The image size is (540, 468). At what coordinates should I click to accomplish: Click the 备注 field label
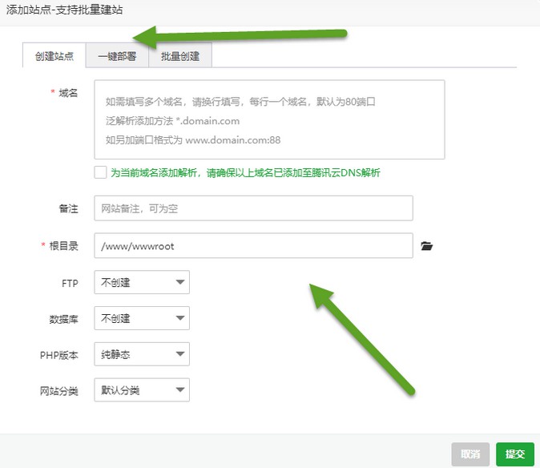pyautogui.click(x=69, y=208)
